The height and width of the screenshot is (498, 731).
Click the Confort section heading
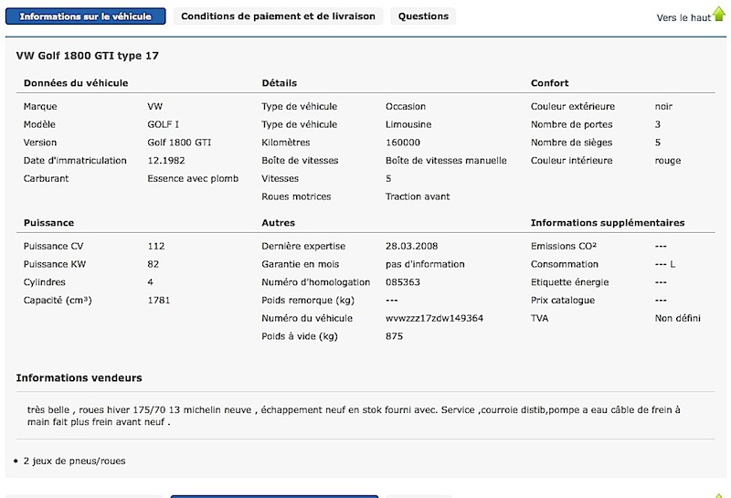[550, 83]
